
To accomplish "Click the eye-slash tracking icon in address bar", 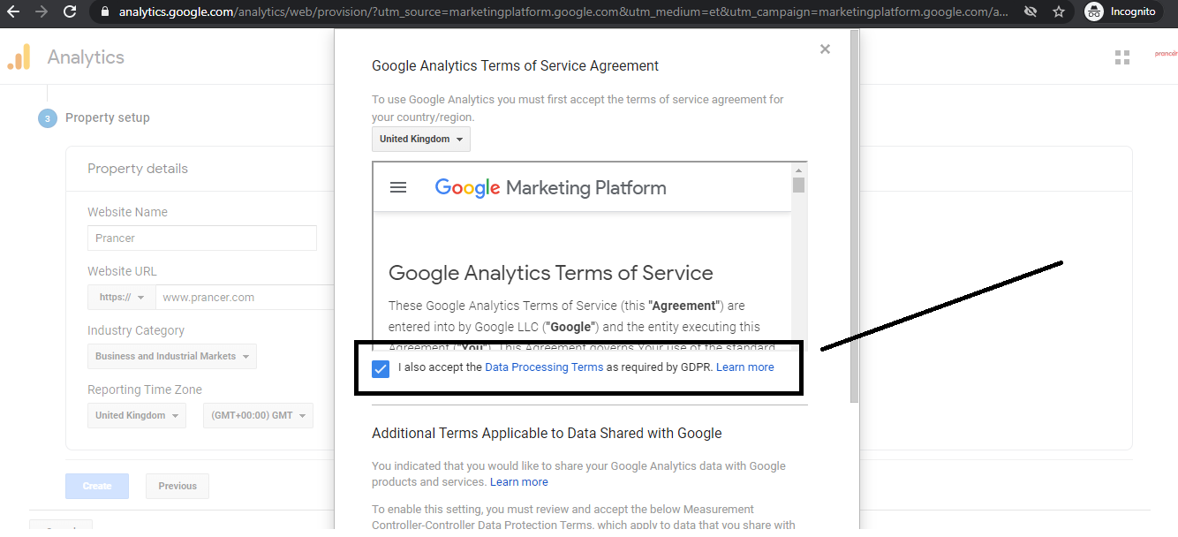I will 1030,12.
